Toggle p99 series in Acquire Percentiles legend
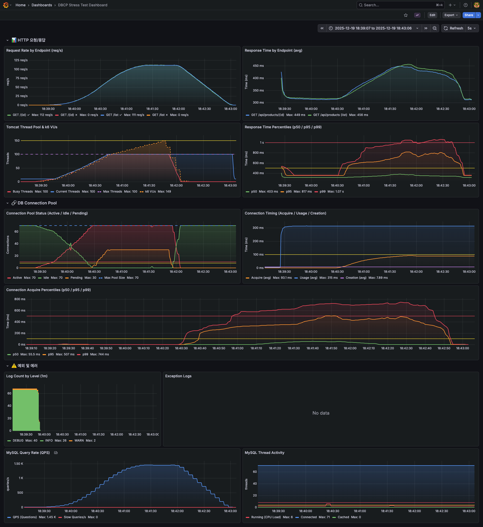This screenshot has width=483, height=527. point(85,354)
